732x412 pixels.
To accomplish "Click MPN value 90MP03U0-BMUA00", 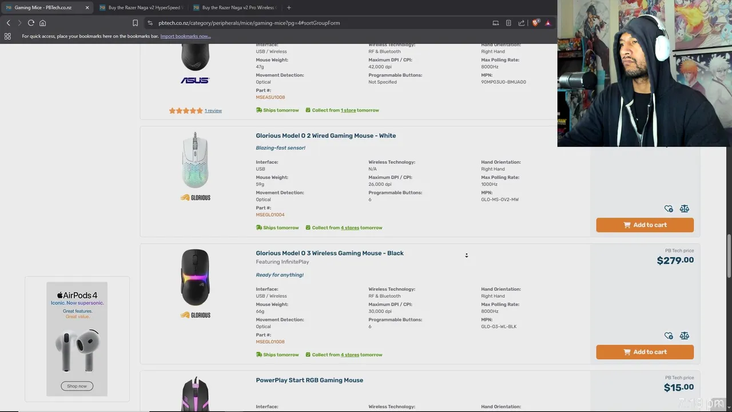I will tap(503, 82).
